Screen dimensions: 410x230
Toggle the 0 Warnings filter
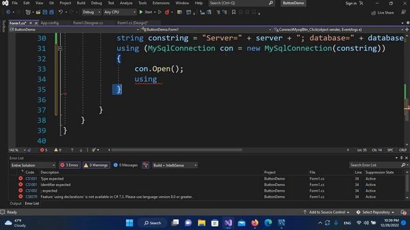tap(96, 165)
